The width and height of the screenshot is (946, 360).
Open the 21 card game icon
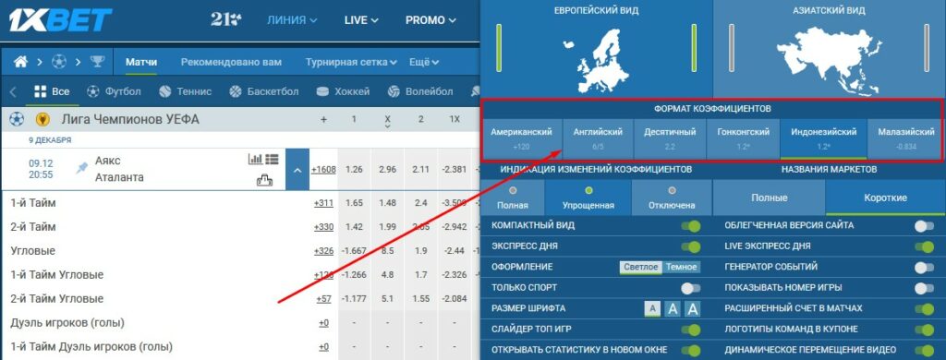[x=226, y=20]
